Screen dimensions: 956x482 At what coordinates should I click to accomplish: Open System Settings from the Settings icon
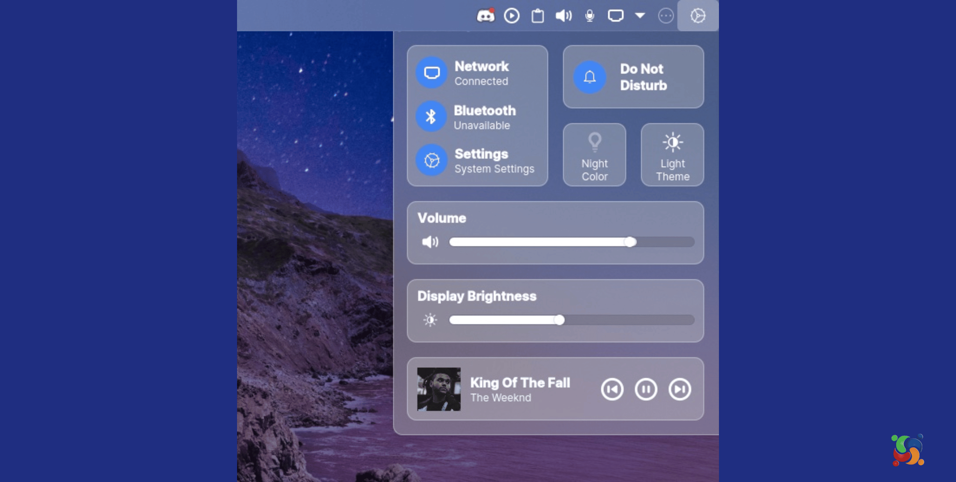pos(432,160)
